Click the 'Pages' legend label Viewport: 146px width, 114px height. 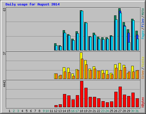143,35
